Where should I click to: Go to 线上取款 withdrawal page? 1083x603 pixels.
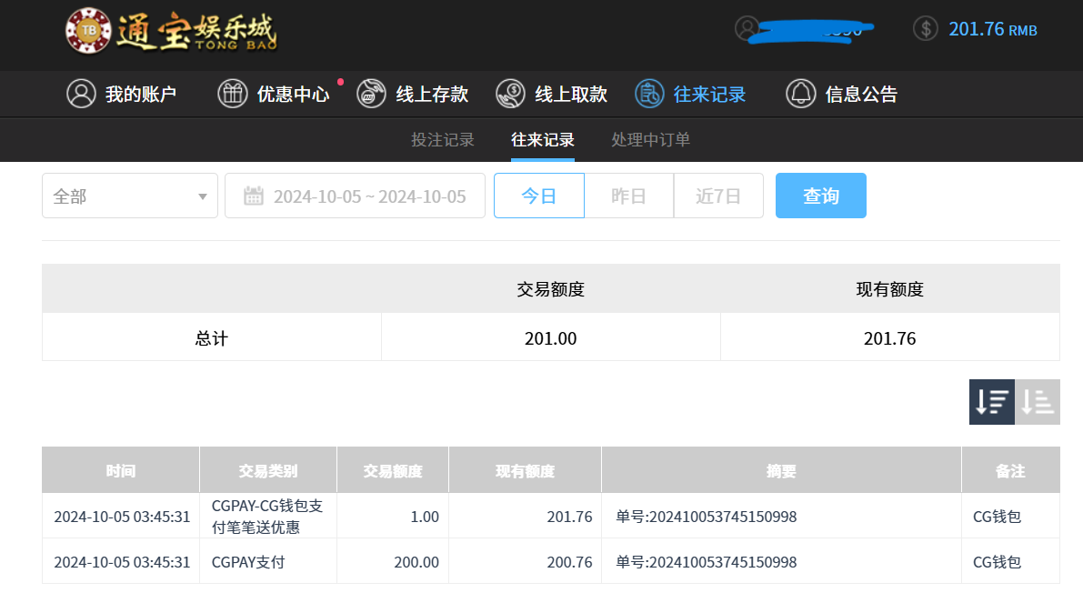pos(551,94)
